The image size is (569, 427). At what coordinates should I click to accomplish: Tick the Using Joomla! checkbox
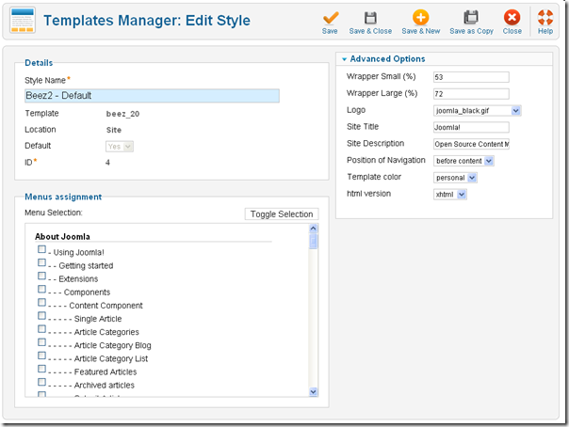point(41,249)
